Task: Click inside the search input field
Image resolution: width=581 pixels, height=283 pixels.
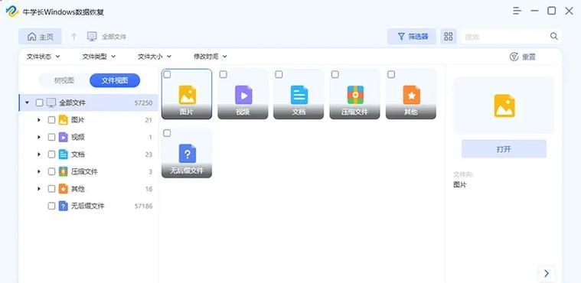Action: (505, 36)
